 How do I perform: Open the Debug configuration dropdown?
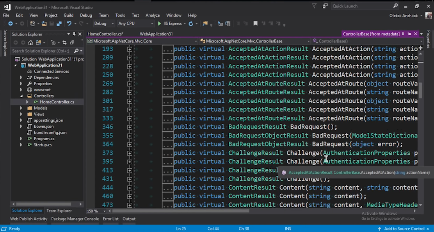click(104, 24)
